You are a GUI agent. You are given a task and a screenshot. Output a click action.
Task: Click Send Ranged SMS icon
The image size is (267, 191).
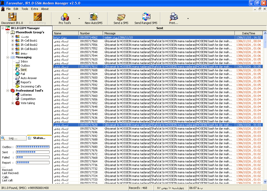click(x=146, y=17)
